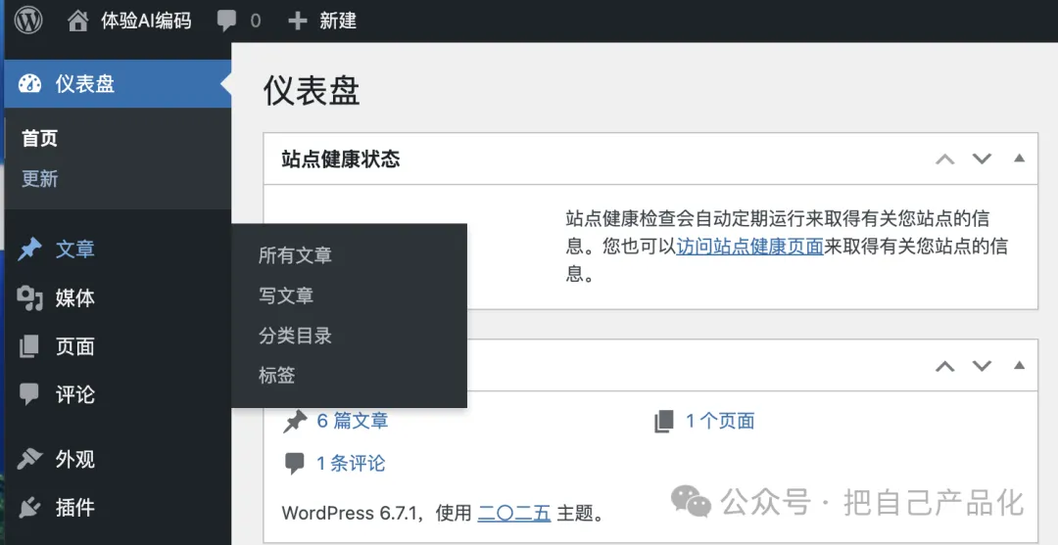Image resolution: width=1058 pixels, height=545 pixels.
Task: Click the comment count 0 in admin bar
Action: pos(255,21)
